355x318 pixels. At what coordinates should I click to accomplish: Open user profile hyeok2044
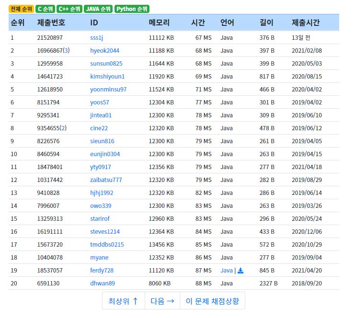click(104, 50)
